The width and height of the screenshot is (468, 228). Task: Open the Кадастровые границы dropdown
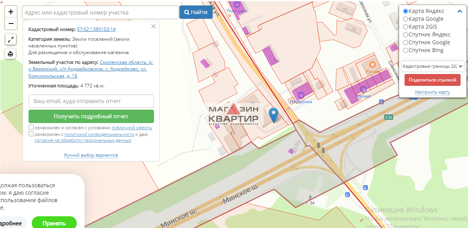(432, 66)
